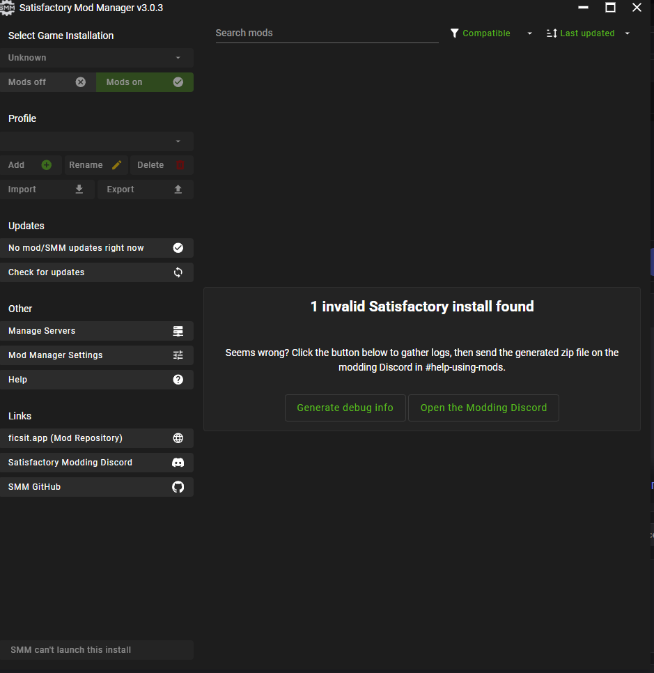Screen dimensions: 654x673
Task: Click the Export upload arrow icon
Action: (x=178, y=189)
